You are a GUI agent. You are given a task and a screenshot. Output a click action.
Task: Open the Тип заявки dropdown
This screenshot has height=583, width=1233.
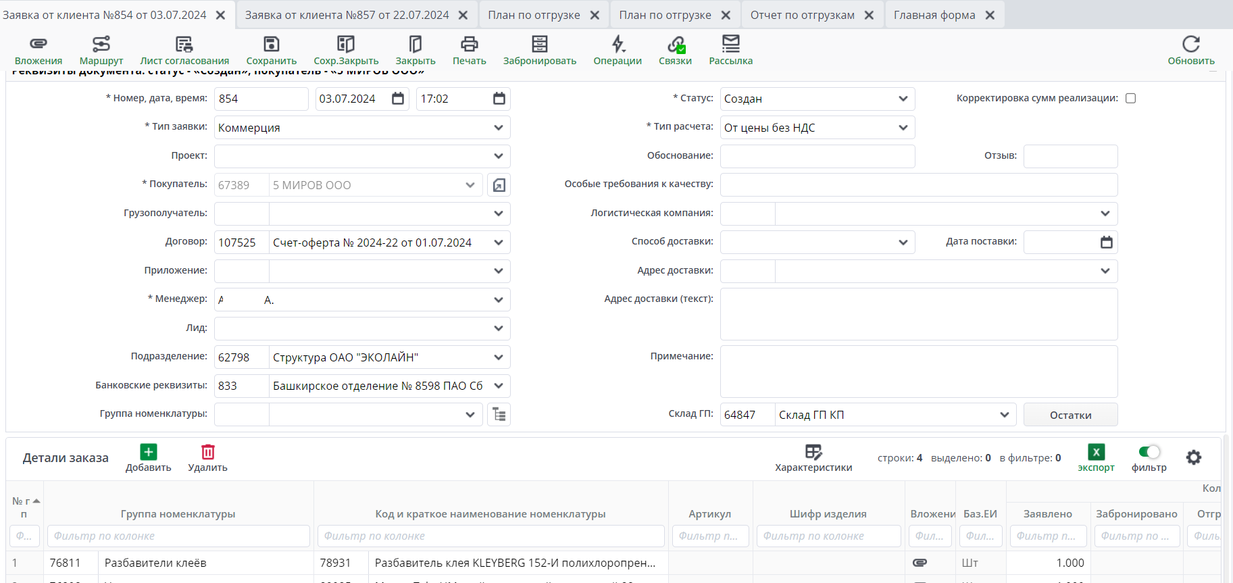click(x=498, y=128)
